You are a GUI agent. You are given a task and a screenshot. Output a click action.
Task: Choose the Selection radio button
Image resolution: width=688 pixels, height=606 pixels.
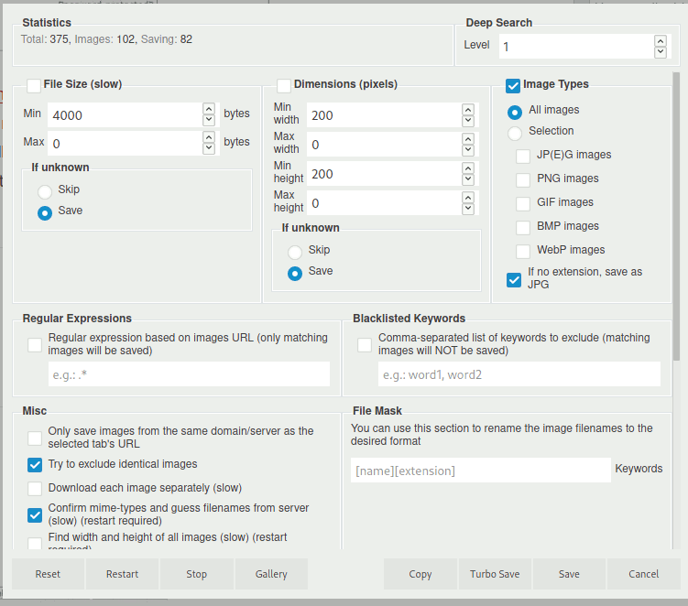515,132
